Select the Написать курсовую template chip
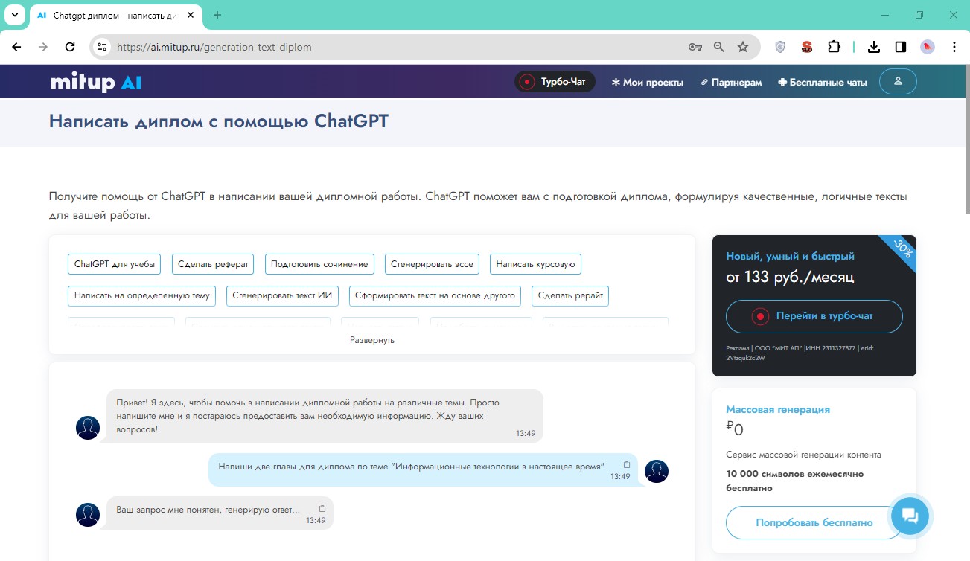Screen dimensions: 970x561 [x=535, y=264]
